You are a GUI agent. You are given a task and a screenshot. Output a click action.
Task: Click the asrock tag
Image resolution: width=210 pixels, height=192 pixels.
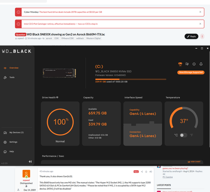click(49, 38)
